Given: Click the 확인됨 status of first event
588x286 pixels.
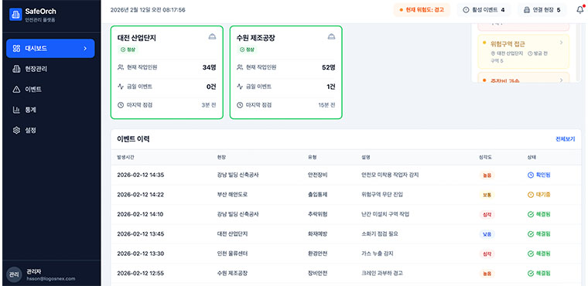Looking at the screenshot, I should (539, 175).
